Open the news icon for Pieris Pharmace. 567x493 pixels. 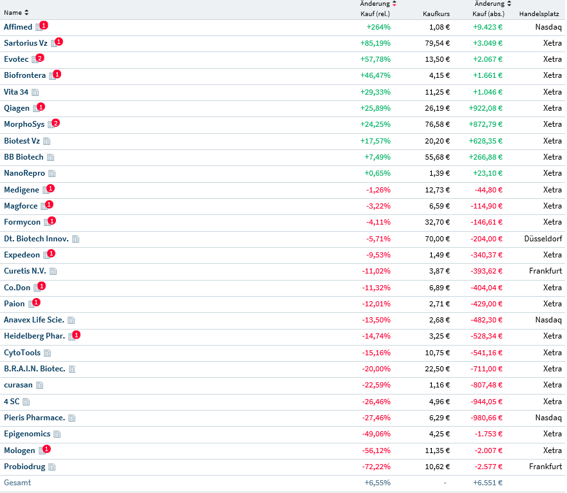click(71, 418)
